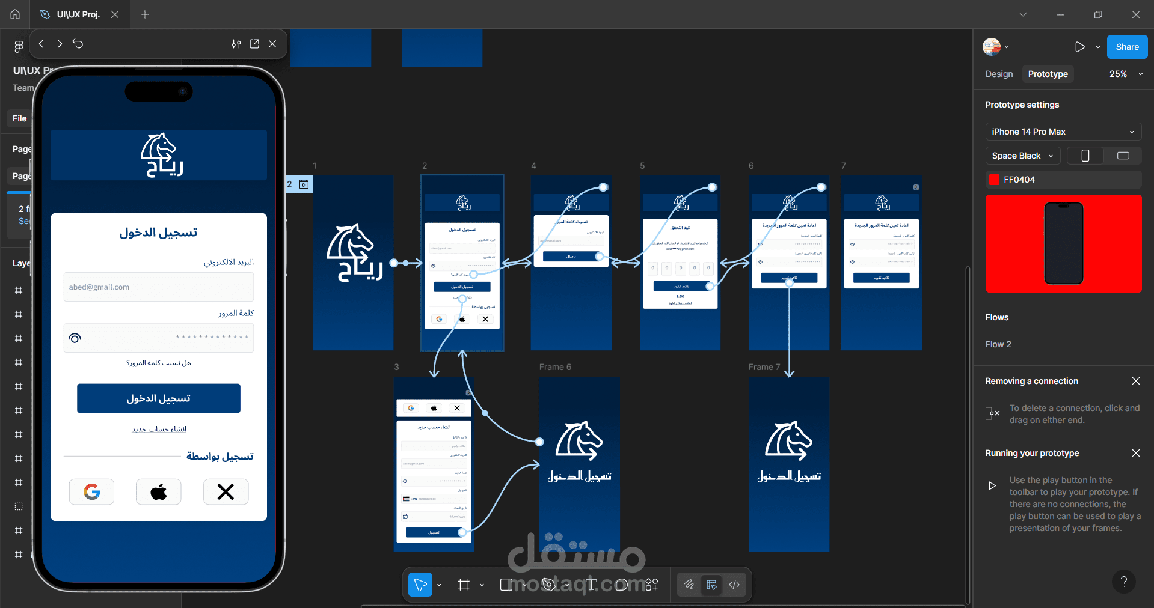Click the password field in preview

tap(158, 338)
